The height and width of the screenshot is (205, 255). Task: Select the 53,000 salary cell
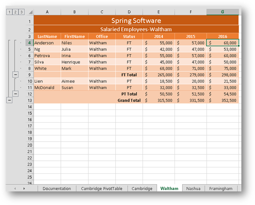point(223,49)
